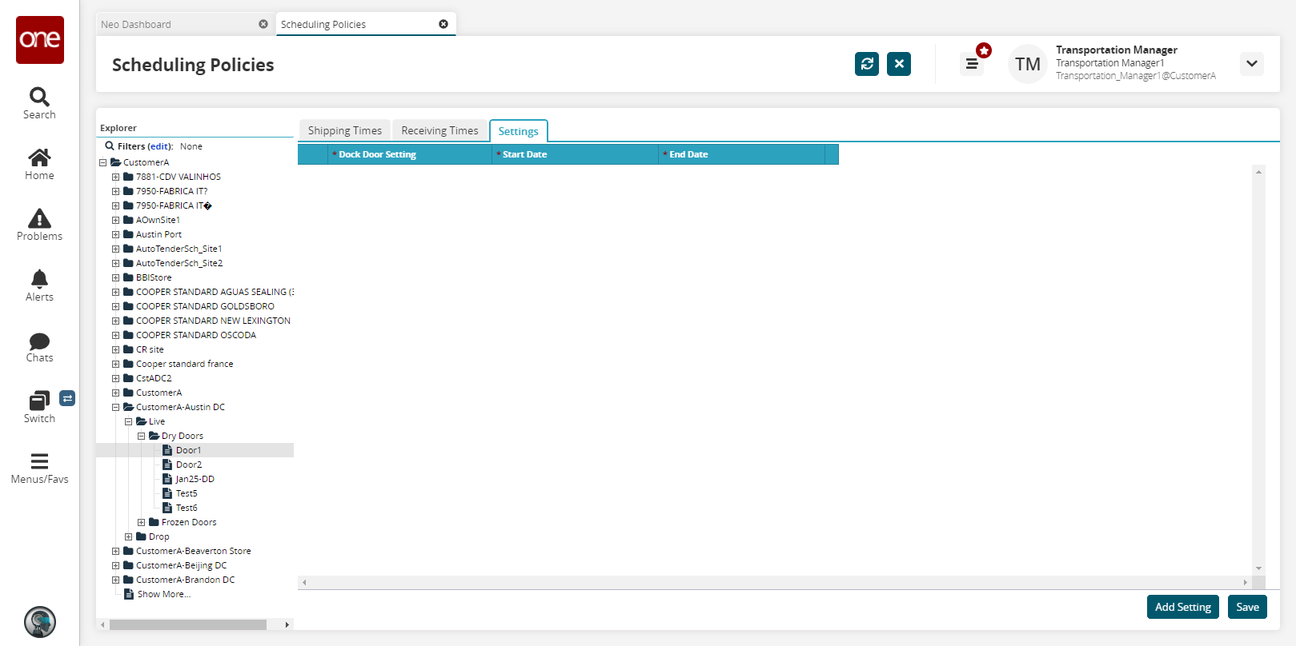Select Cooper standard france in the tree
Viewport: 1296px width, 646px height.
185,364
